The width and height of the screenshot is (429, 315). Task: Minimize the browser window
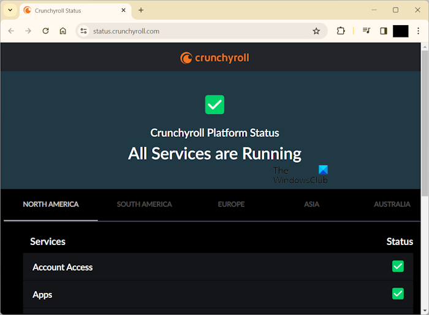[x=374, y=10]
